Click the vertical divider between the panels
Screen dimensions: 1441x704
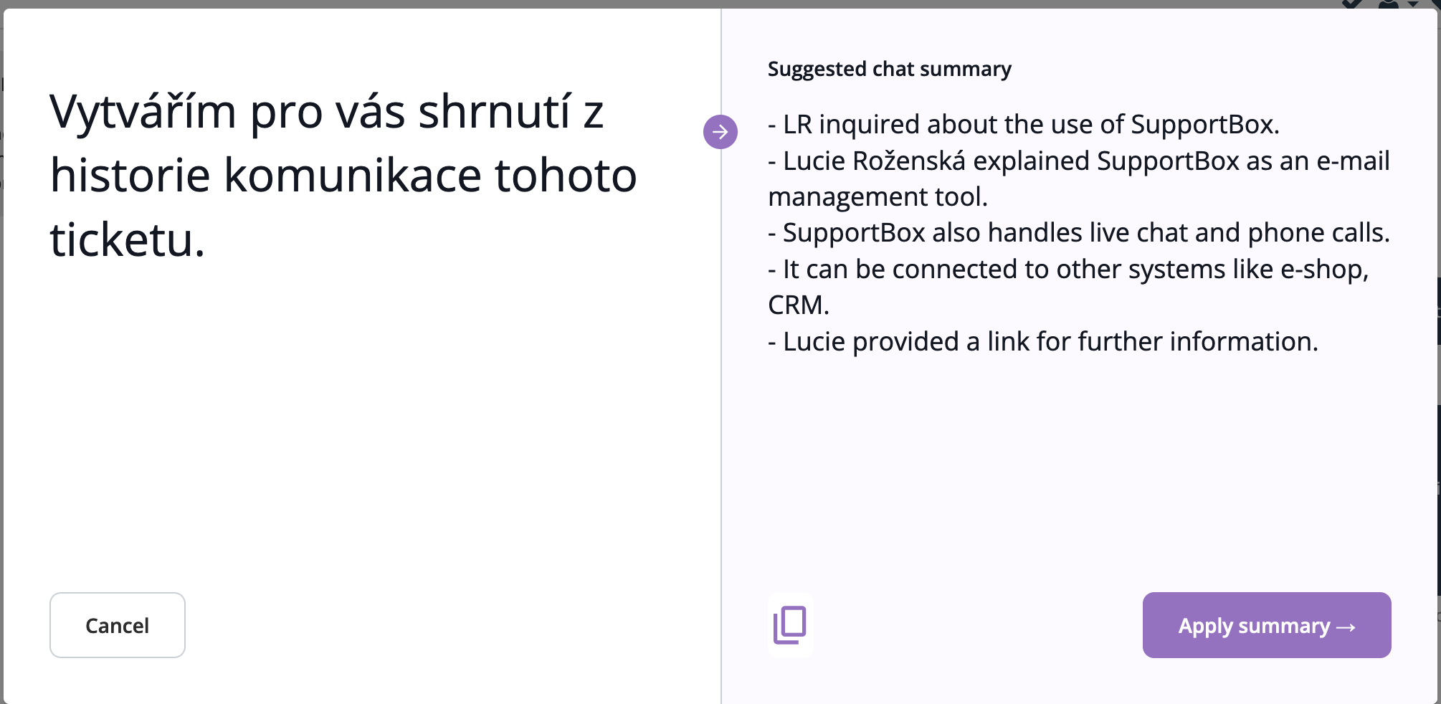(x=720, y=430)
